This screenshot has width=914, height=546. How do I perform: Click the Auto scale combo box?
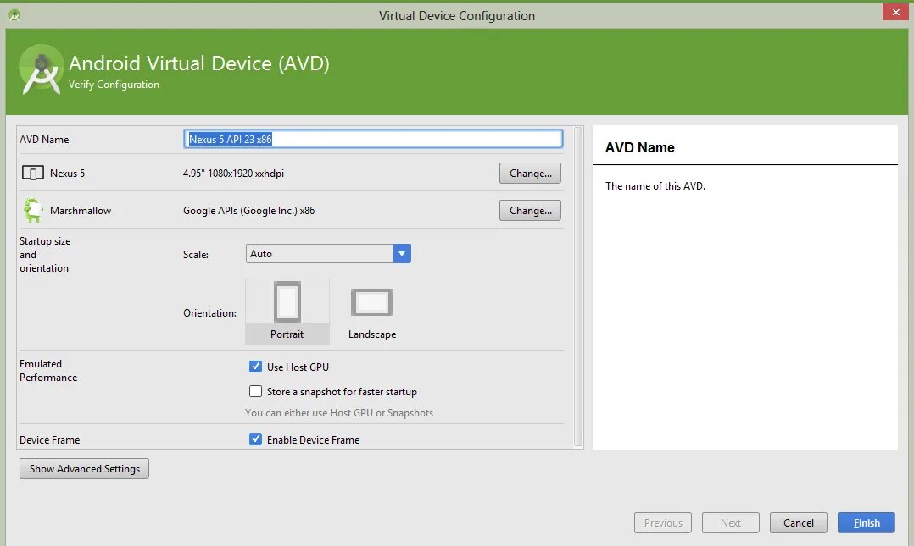coord(328,254)
